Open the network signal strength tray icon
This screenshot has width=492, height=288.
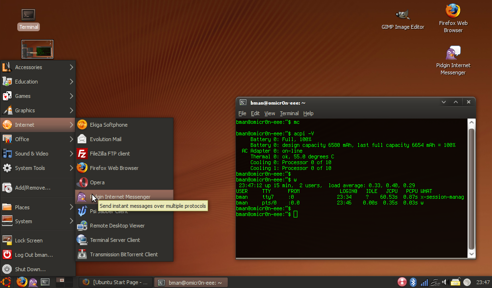[424, 282]
